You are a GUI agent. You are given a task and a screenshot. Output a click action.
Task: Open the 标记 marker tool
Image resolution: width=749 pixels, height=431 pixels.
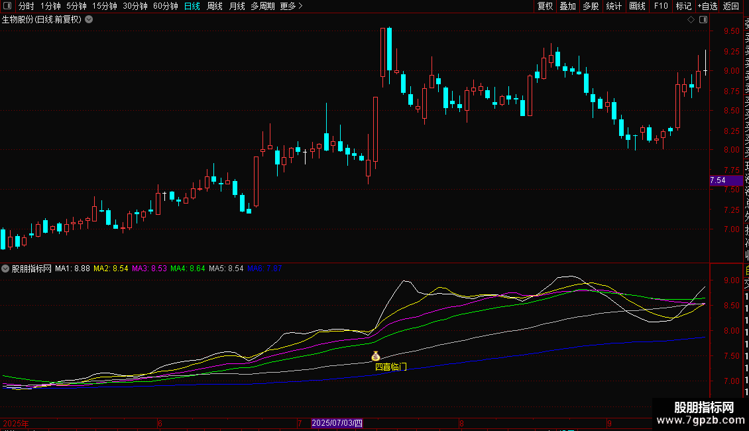click(683, 6)
